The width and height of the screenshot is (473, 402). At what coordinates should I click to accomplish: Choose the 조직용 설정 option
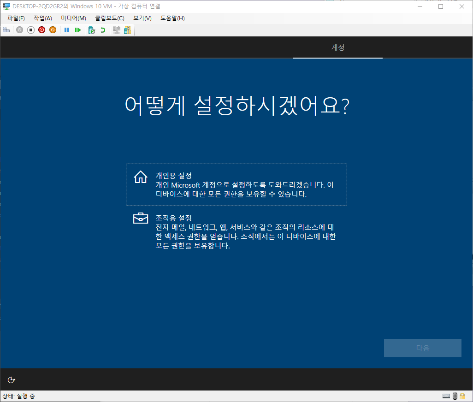(x=236, y=231)
